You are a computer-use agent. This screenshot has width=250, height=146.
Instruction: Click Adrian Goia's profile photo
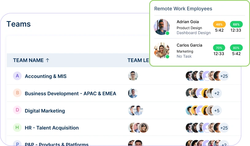click(x=162, y=27)
